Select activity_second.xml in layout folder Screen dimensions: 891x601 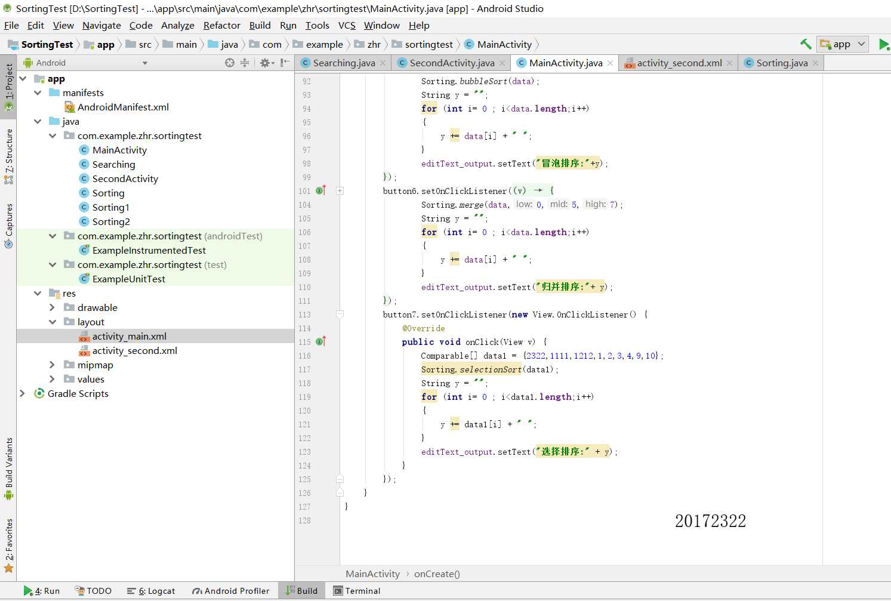[128, 351]
